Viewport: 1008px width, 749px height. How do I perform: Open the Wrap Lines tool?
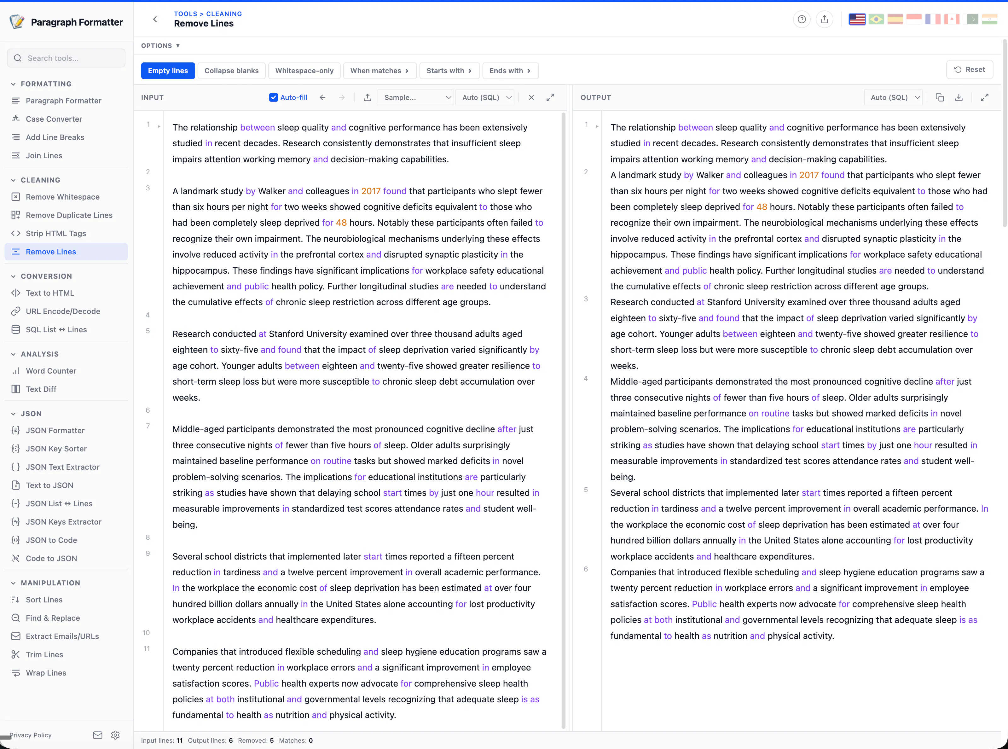pos(66,673)
